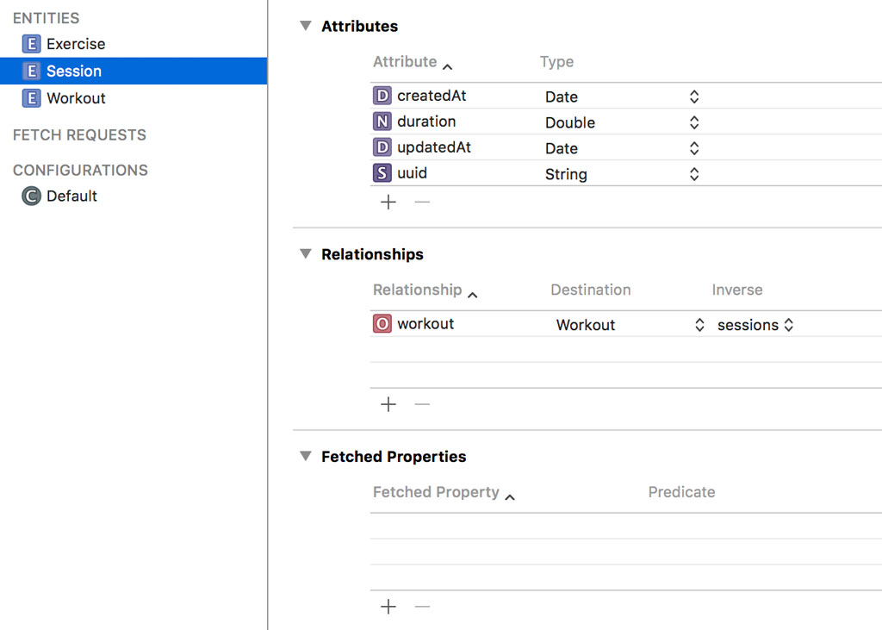The height and width of the screenshot is (630, 882).
Task: Open type dropdown for duration attribute
Action: click(x=694, y=122)
